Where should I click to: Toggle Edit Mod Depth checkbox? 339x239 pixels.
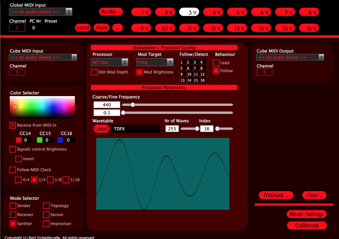[x=94, y=72]
